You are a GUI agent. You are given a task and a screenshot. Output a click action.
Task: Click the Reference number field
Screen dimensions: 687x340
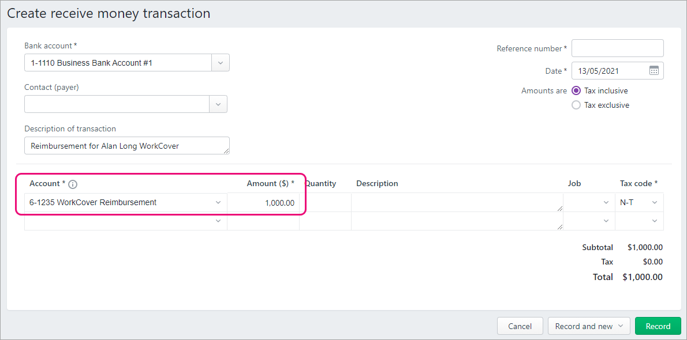(617, 48)
